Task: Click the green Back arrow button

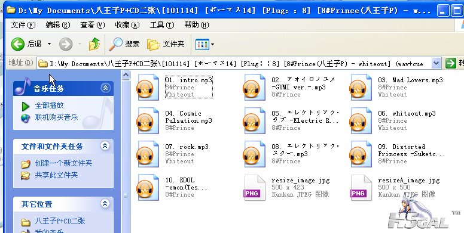Action: click(x=18, y=44)
